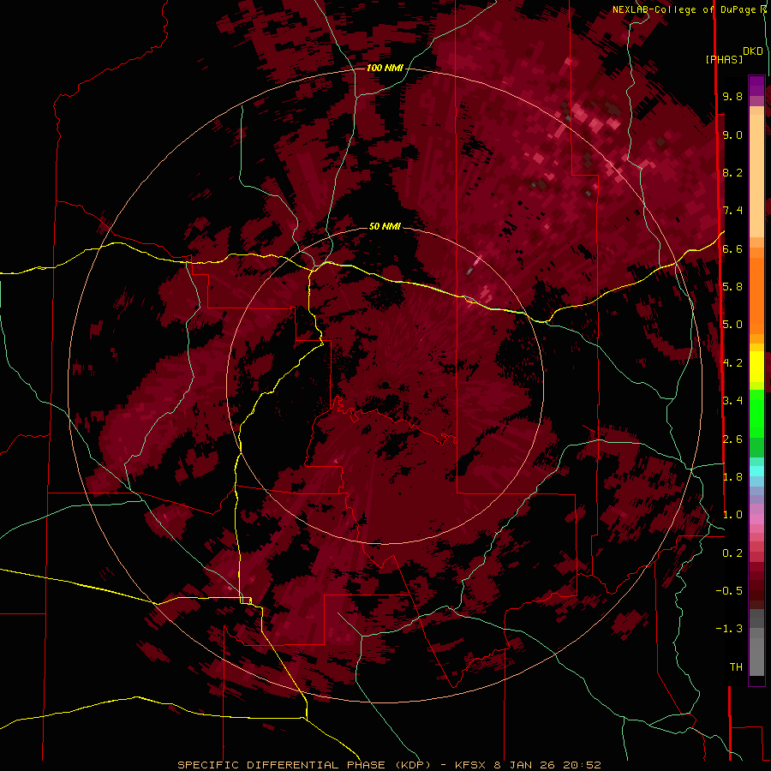The width and height of the screenshot is (771, 771).
Task: Pick the purple swatch at the top of the color bar
Action: tap(756, 86)
